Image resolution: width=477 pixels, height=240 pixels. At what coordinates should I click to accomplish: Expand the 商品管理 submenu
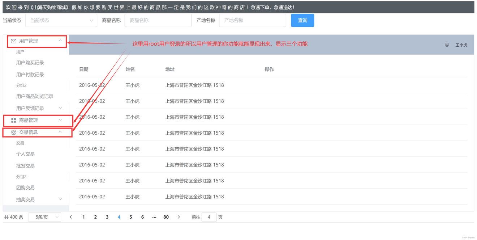click(60, 120)
